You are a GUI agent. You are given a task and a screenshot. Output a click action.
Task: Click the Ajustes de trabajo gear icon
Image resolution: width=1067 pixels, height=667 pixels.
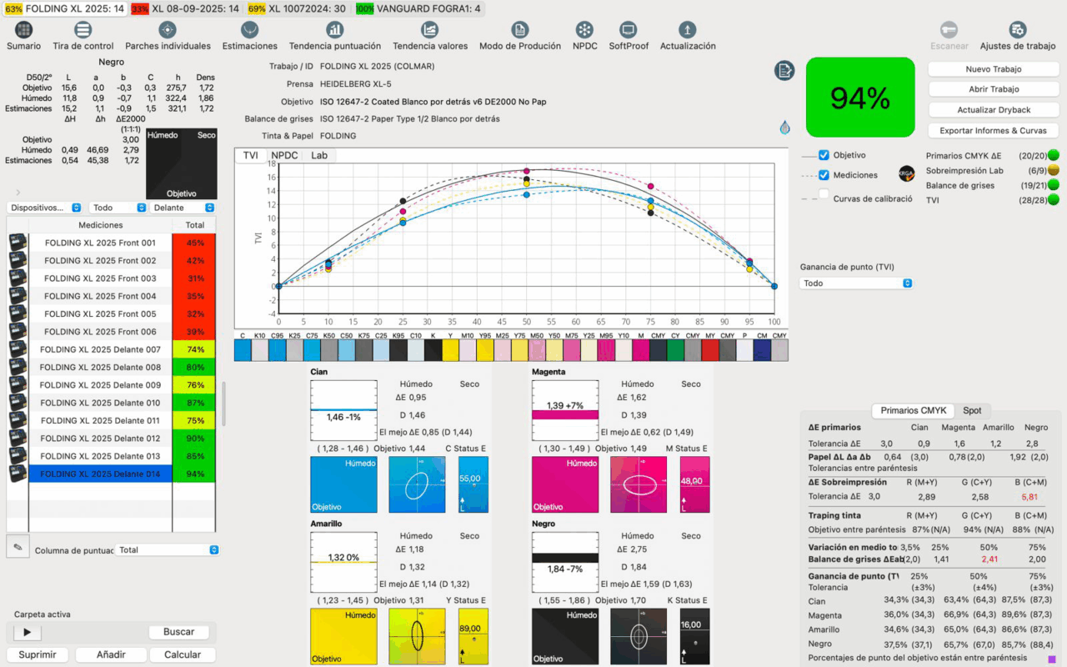click(1017, 31)
